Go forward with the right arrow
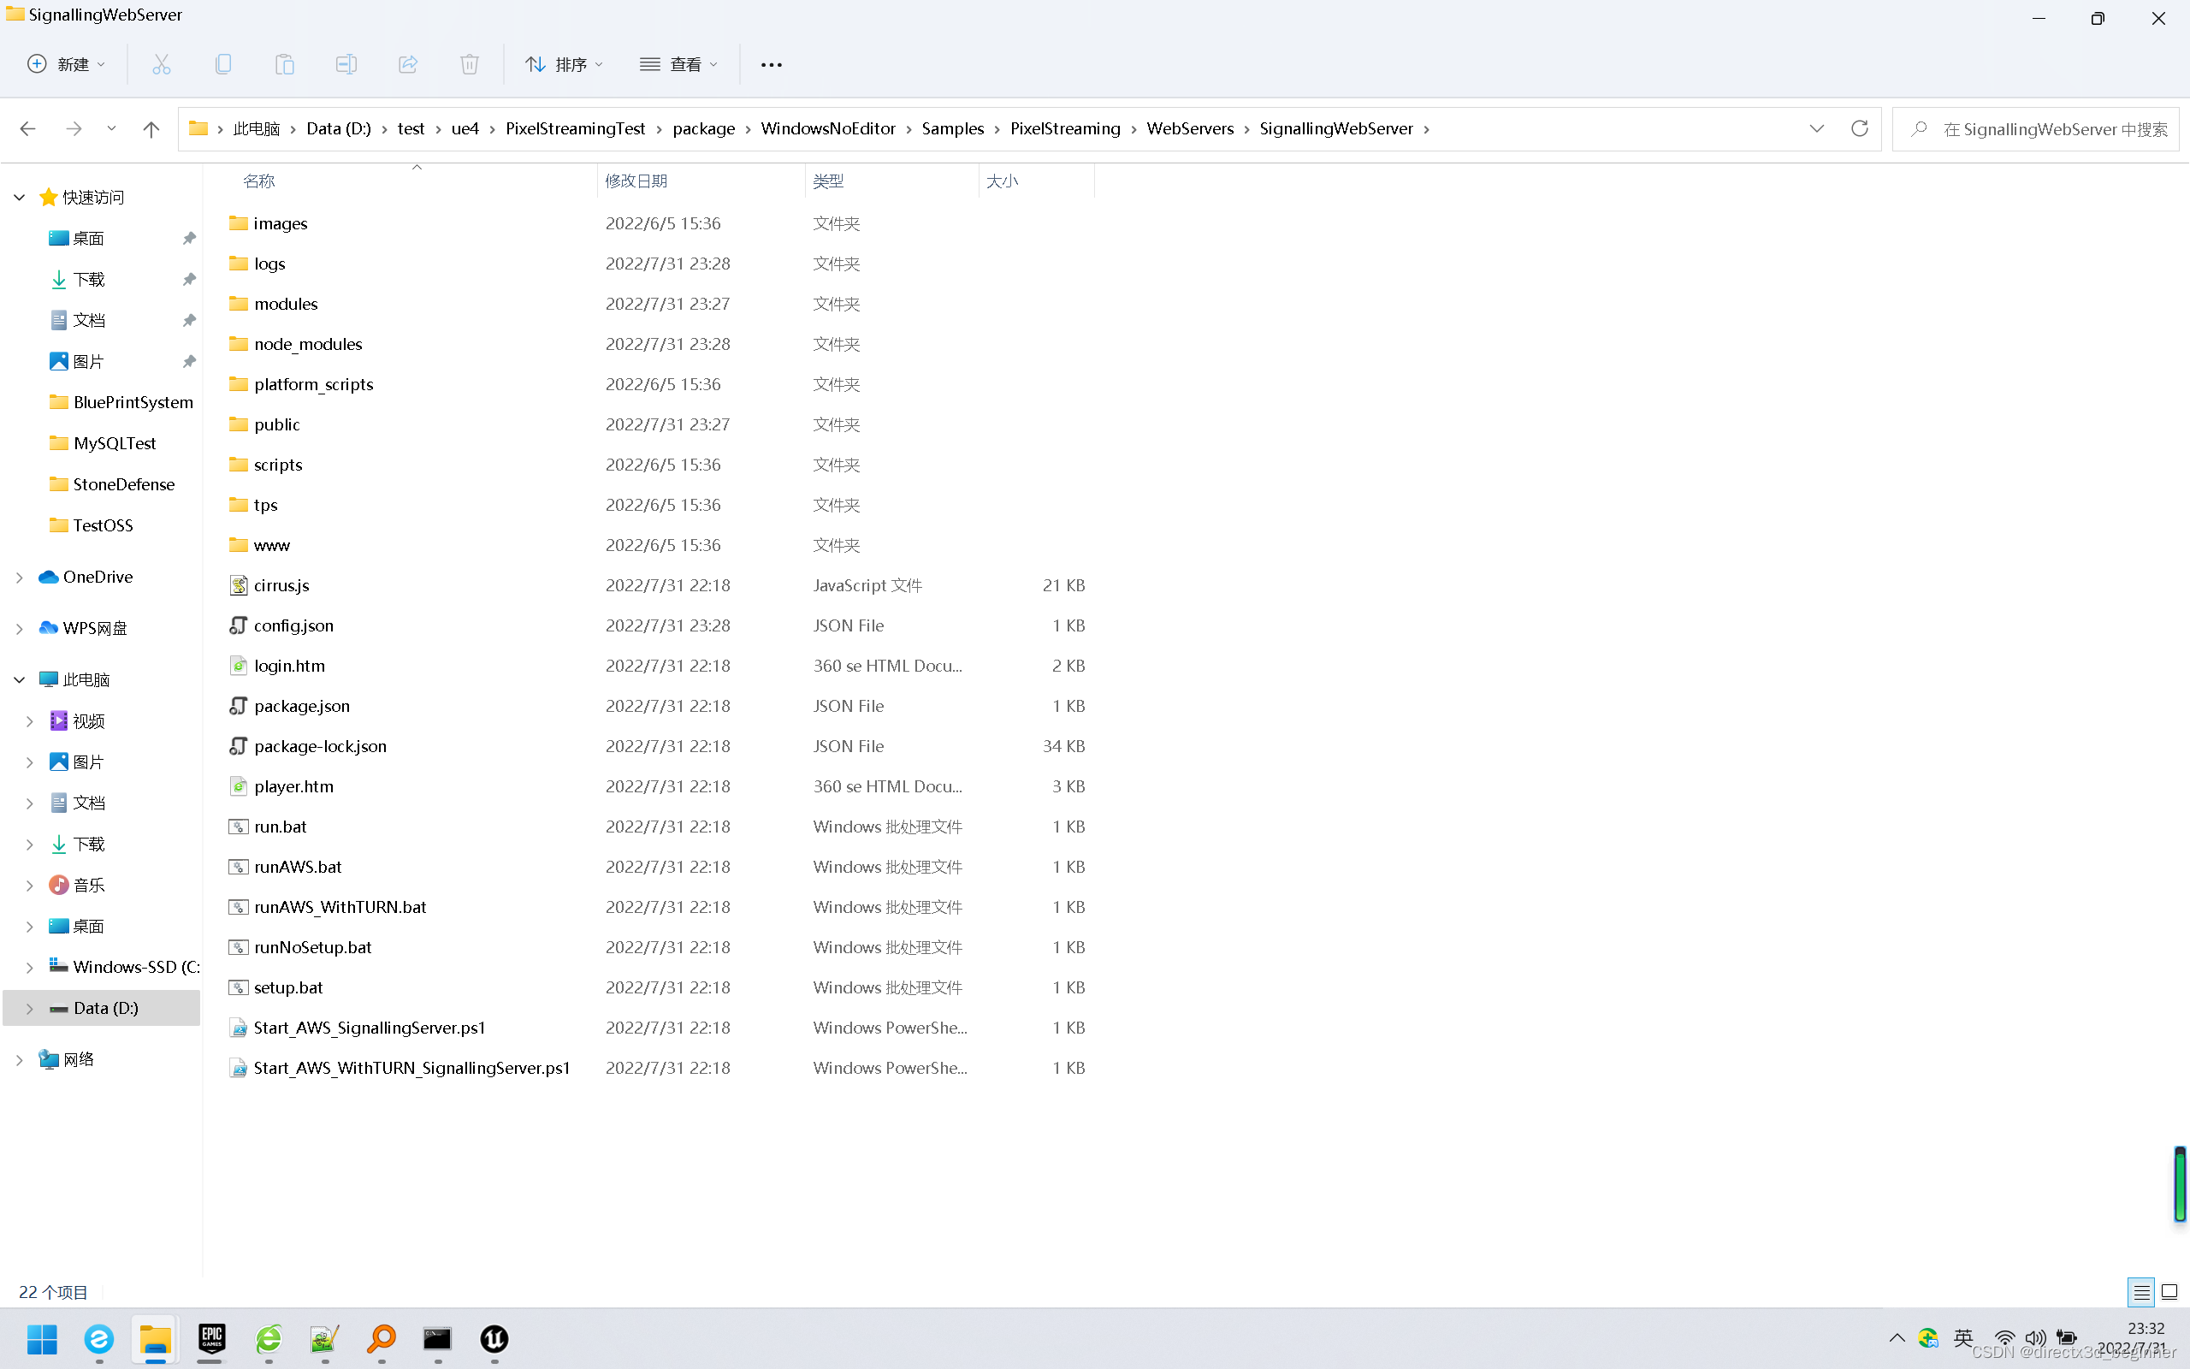 (74, 128)
